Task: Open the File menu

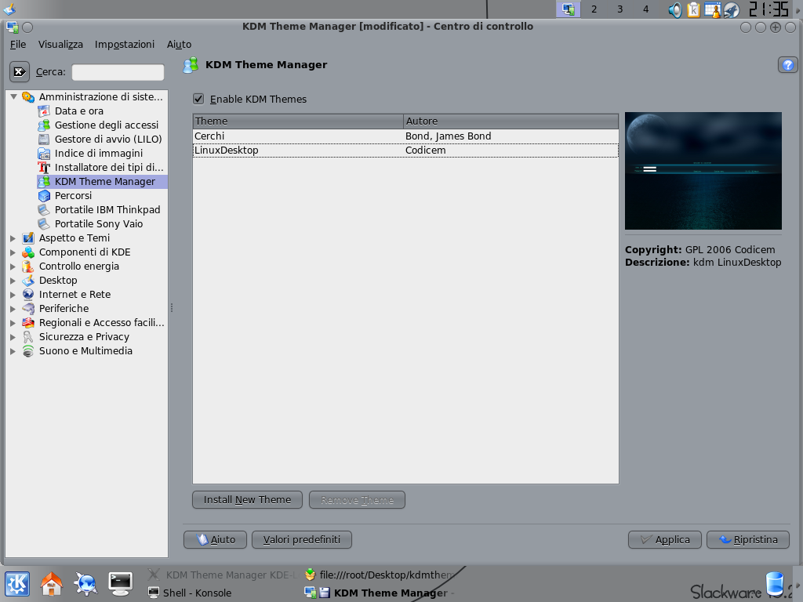Action: [x=18, y=45]
